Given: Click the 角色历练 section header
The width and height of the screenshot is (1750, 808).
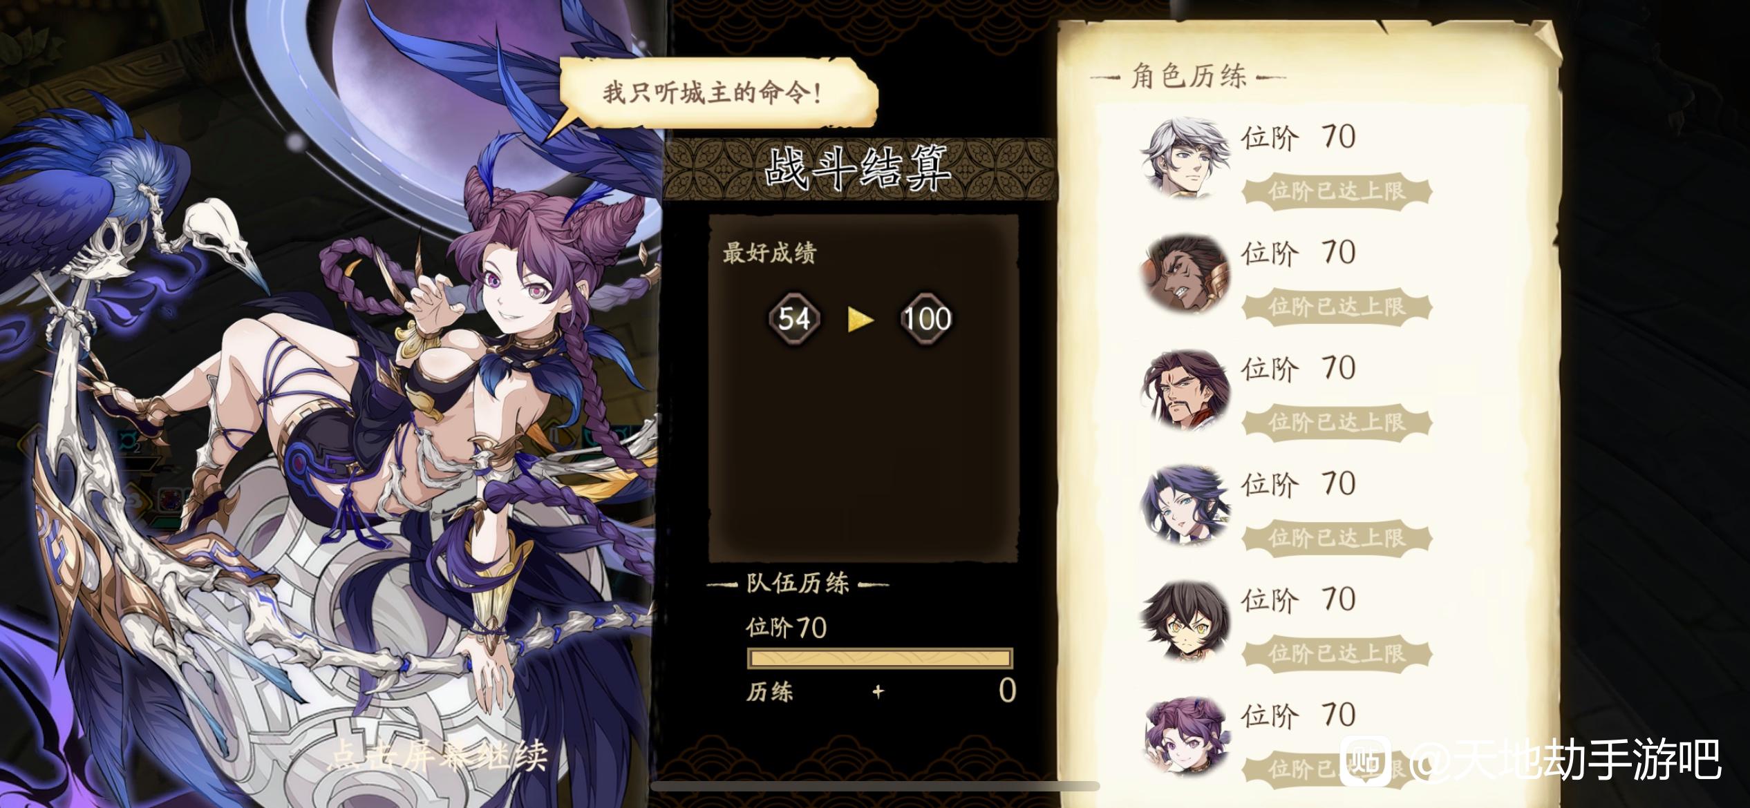Looking at the screenshot, I should (1189, 76).
